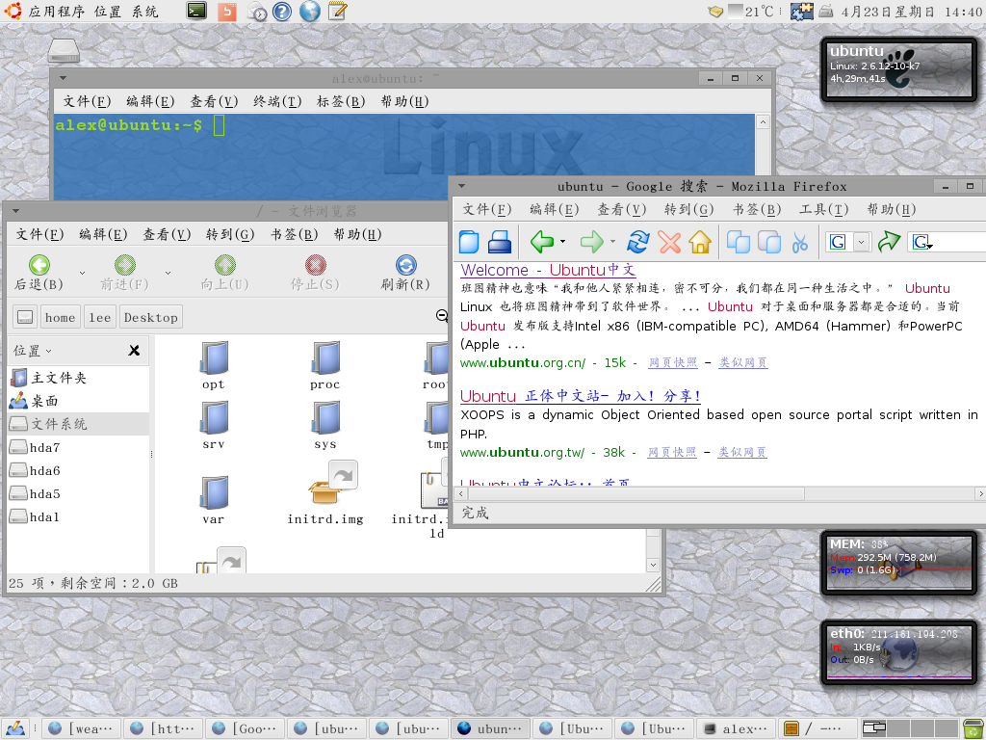This screenshot has width=986, height=740.
Task: Open the srv folder
Action: coord(214,426)
